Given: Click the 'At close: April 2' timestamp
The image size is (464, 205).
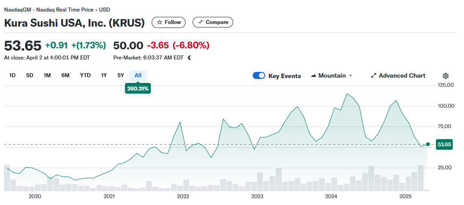Looking at the screenshot, I should [x=47, y=58].
